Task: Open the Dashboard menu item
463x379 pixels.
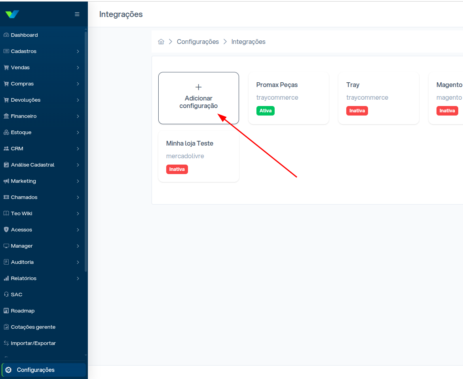Action: tap(42, 35)
